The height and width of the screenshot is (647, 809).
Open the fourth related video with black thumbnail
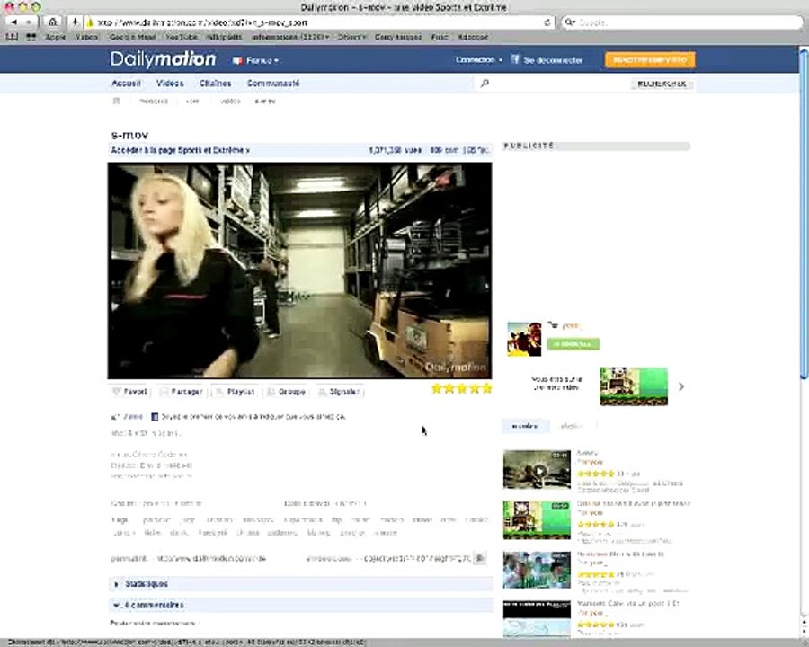[537, 618]
